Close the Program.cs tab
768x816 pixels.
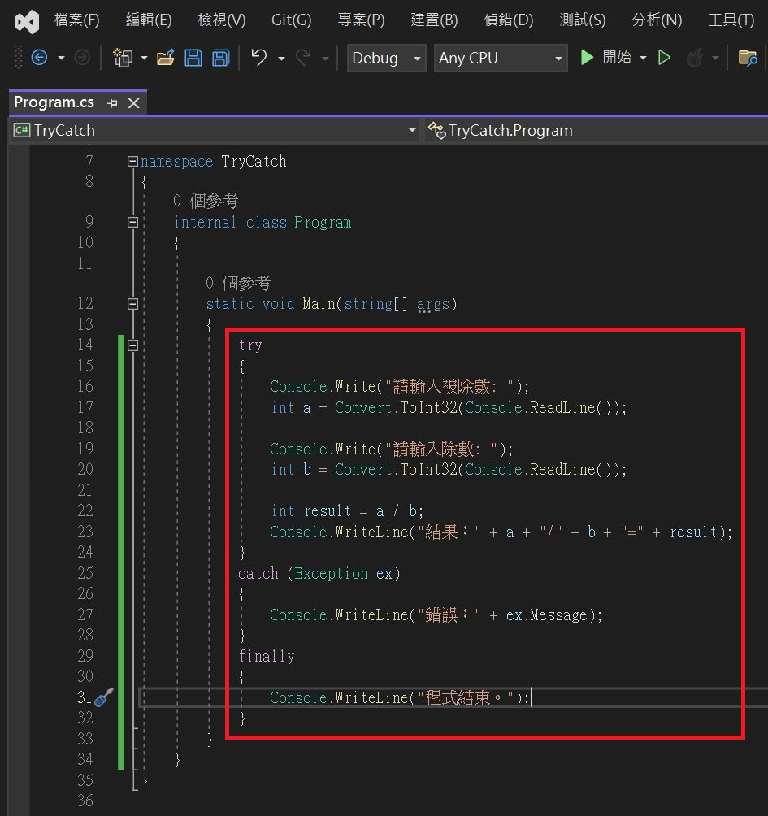(134, 103)
